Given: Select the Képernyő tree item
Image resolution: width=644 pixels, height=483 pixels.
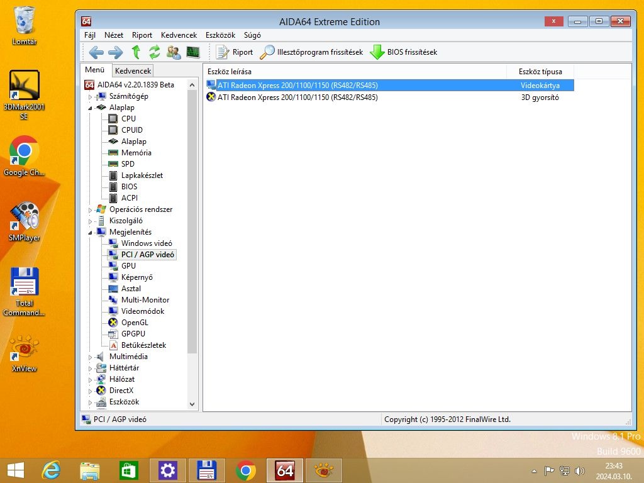Looking at the screenshot, I should pos(136,277).
